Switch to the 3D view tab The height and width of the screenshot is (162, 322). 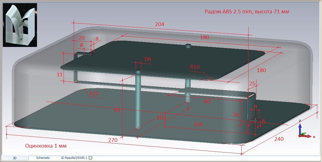[15, 158]
